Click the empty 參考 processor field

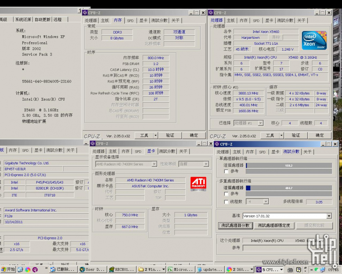pos(288,247)
